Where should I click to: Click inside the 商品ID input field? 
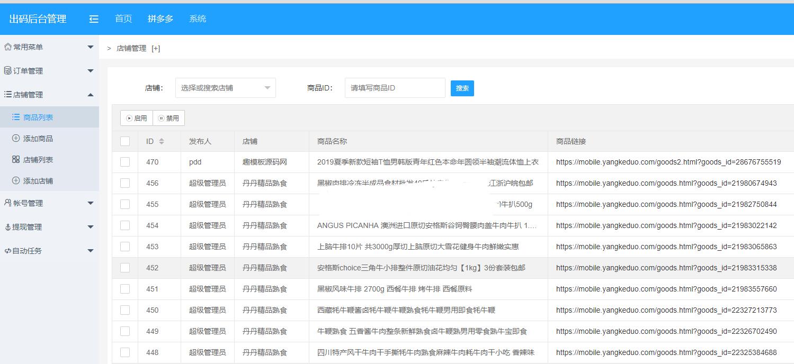(x=394, y=87)
